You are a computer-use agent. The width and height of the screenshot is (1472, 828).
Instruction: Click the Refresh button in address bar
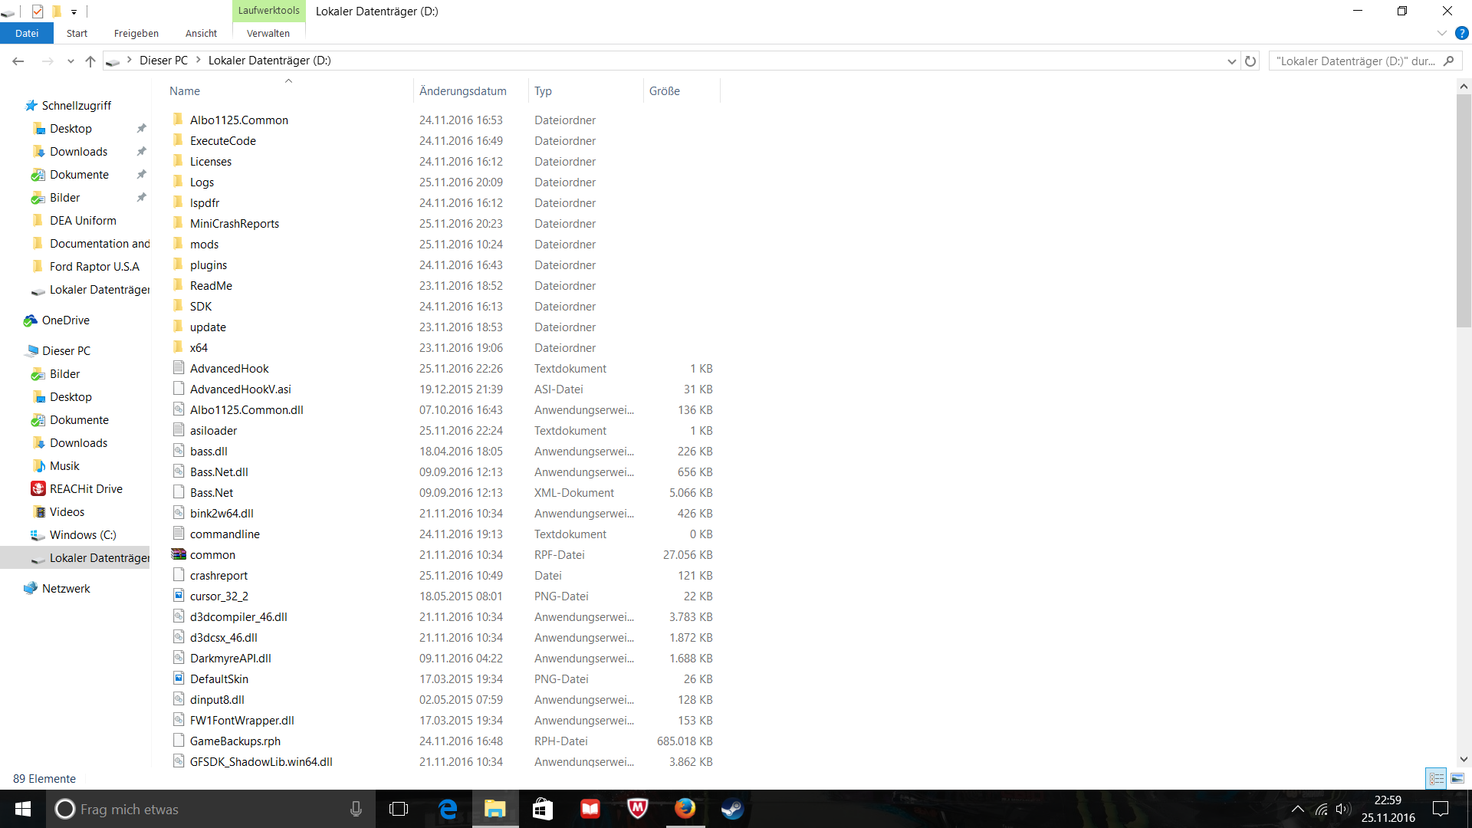pos(1250,61)
